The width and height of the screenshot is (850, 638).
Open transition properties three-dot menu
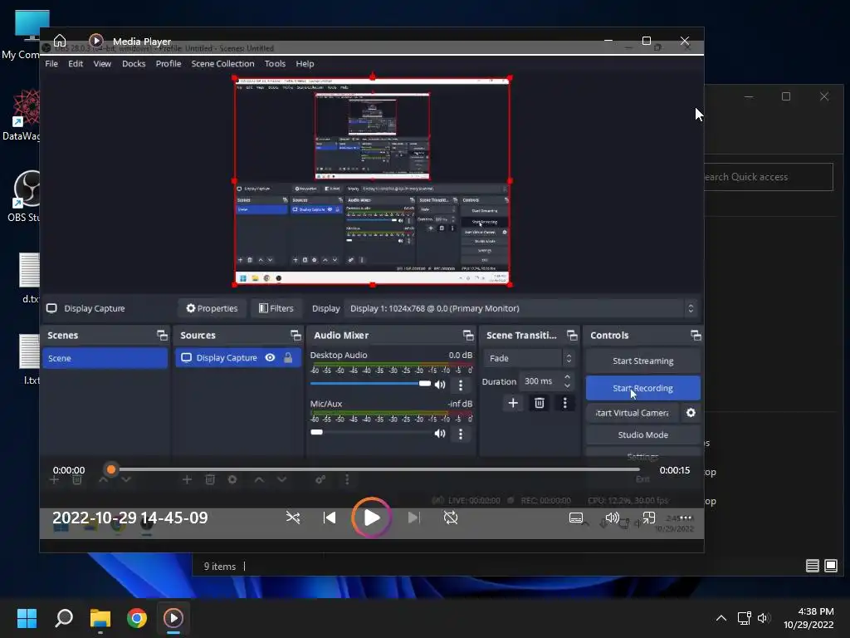pos(564,403)
